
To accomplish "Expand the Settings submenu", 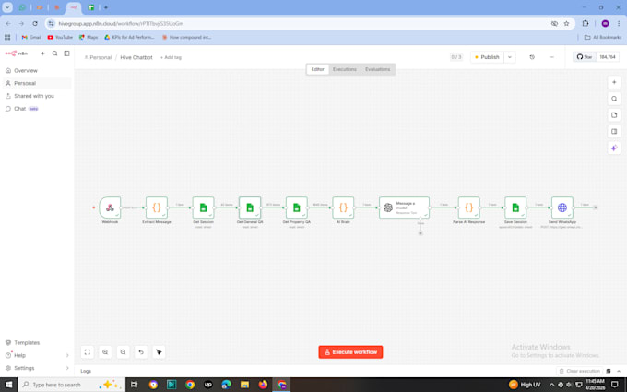I will pos(67,368).
